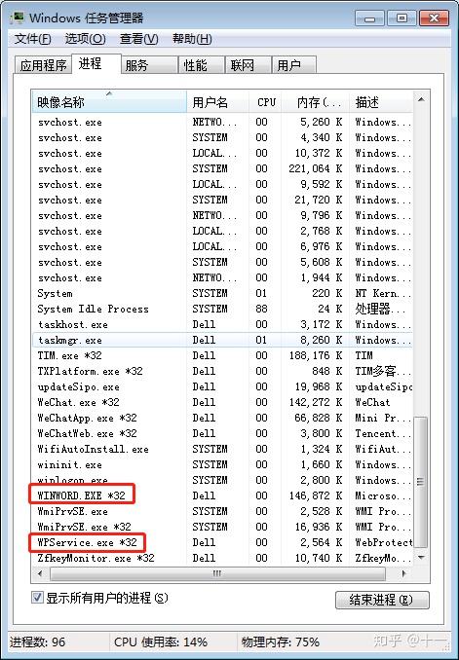The height and width of the screenshot is (660, 459).
Task: Click the vertical scrollbar thumb
Action: pyautogui.click(x=421, y=482)
